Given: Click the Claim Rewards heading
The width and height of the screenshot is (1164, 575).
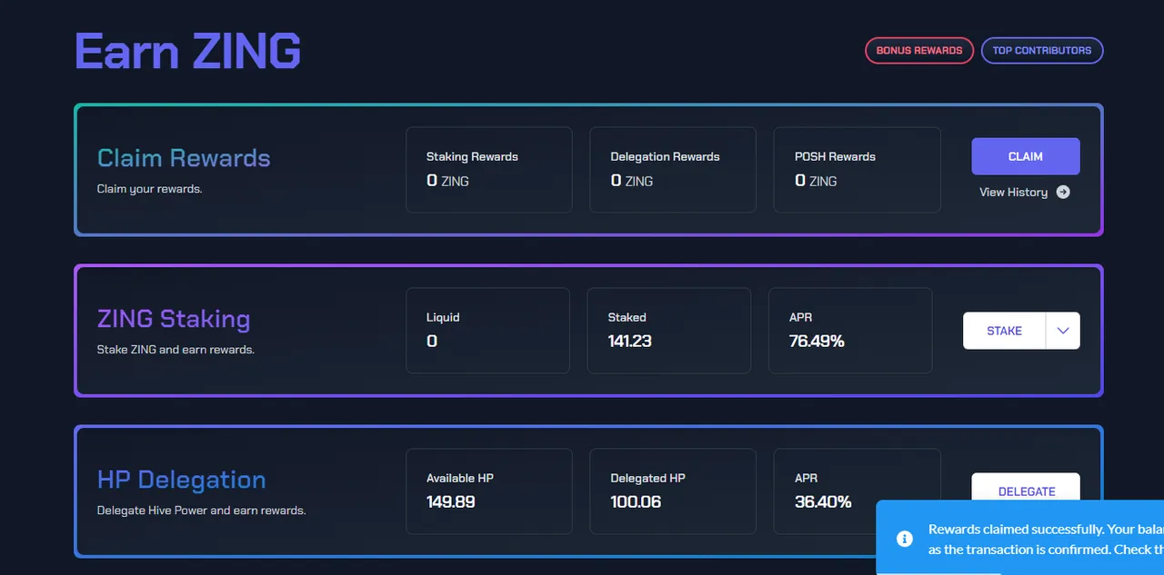Looking at the screenshot, I should pos(184,158).
